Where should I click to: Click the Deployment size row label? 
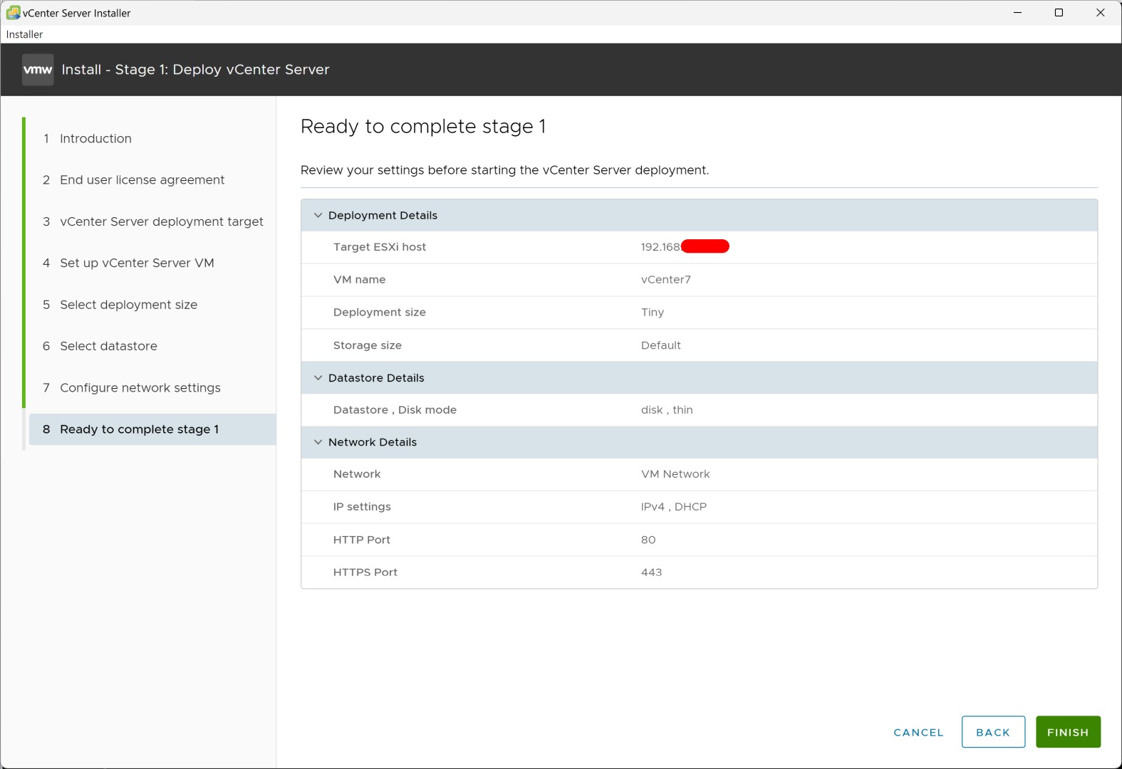coord(379,313)
